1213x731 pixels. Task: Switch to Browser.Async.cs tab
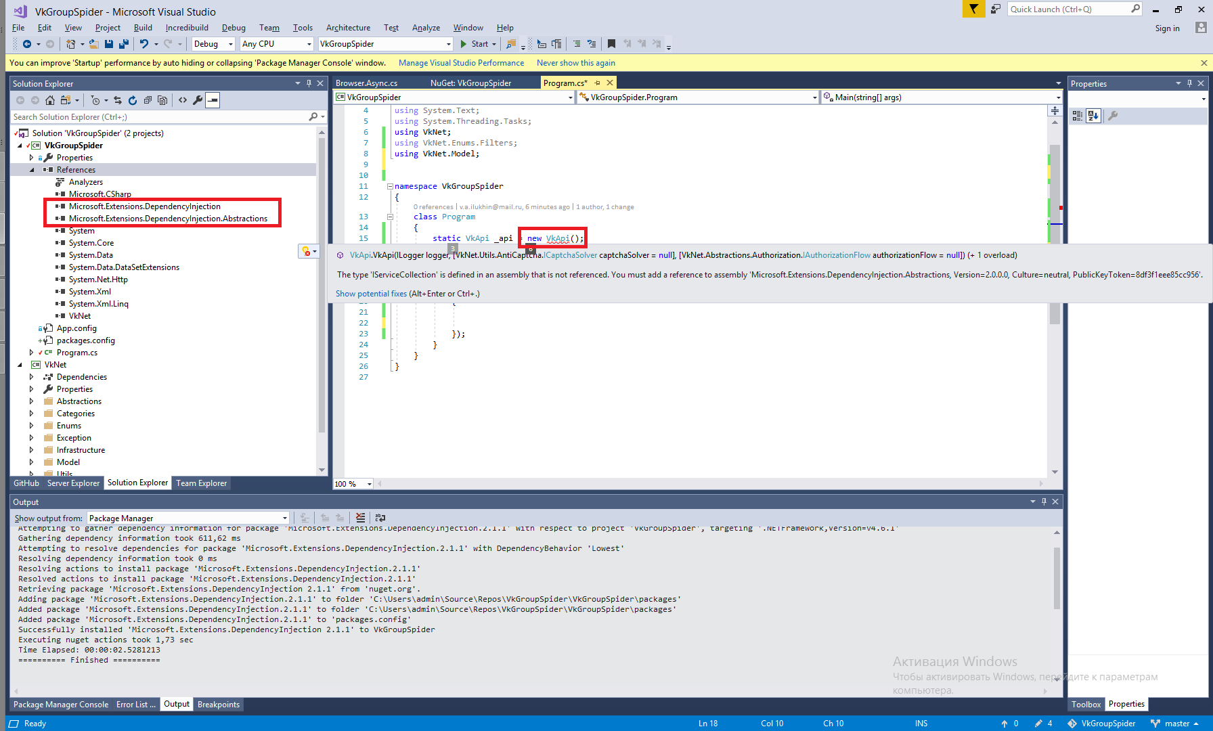tap(366, 83)
